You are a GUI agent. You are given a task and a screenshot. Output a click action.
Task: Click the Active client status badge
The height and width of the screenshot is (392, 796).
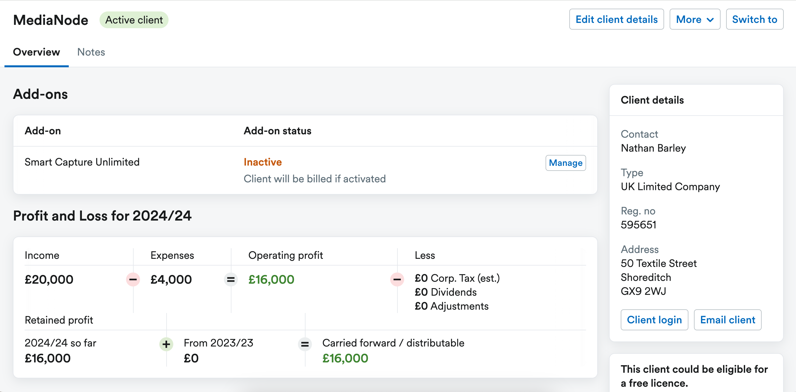pyautogui.click(x=134, y=20)
